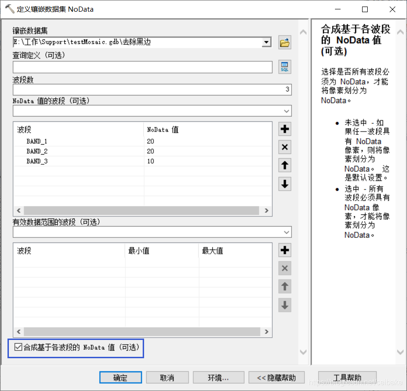This screenshot has width=407, height=391.
Task: Click valid range table scrollbar right arrow
Action: (x=267, y=332)
